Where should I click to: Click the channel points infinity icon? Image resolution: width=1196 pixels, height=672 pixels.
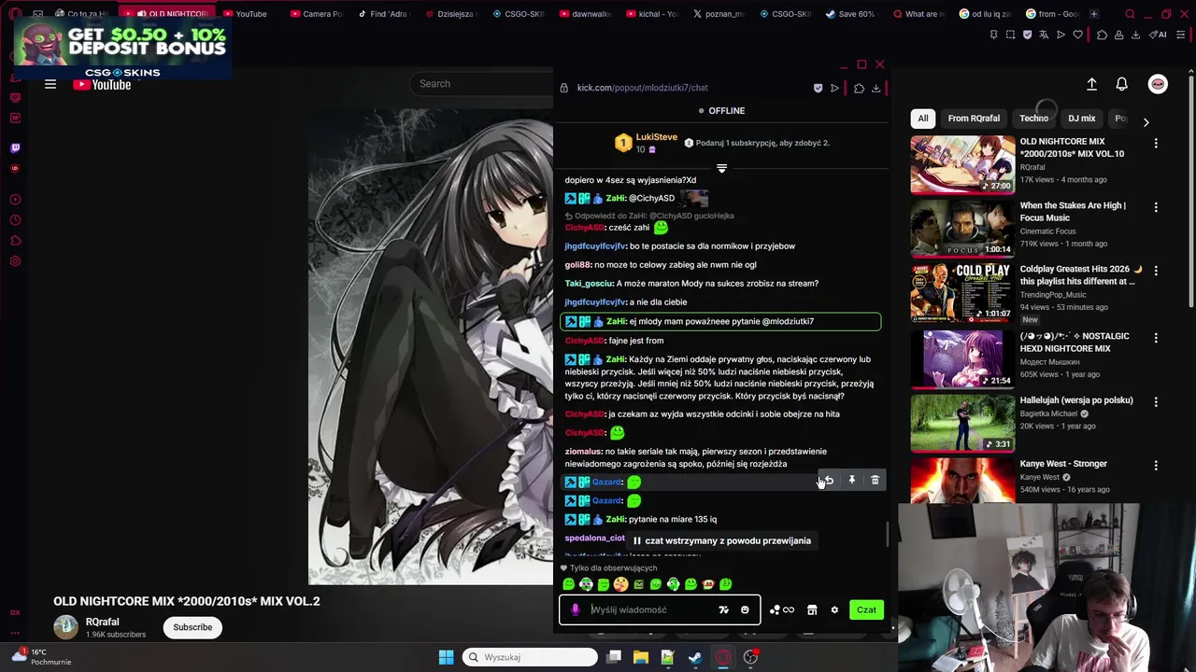tap(782, 609)
